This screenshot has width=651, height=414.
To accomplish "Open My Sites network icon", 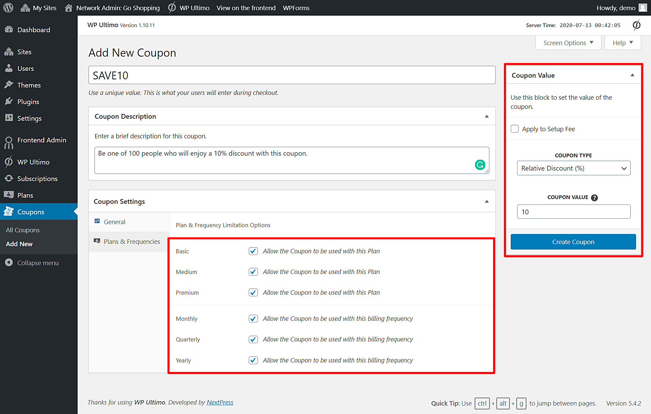I will pos(25,7).
